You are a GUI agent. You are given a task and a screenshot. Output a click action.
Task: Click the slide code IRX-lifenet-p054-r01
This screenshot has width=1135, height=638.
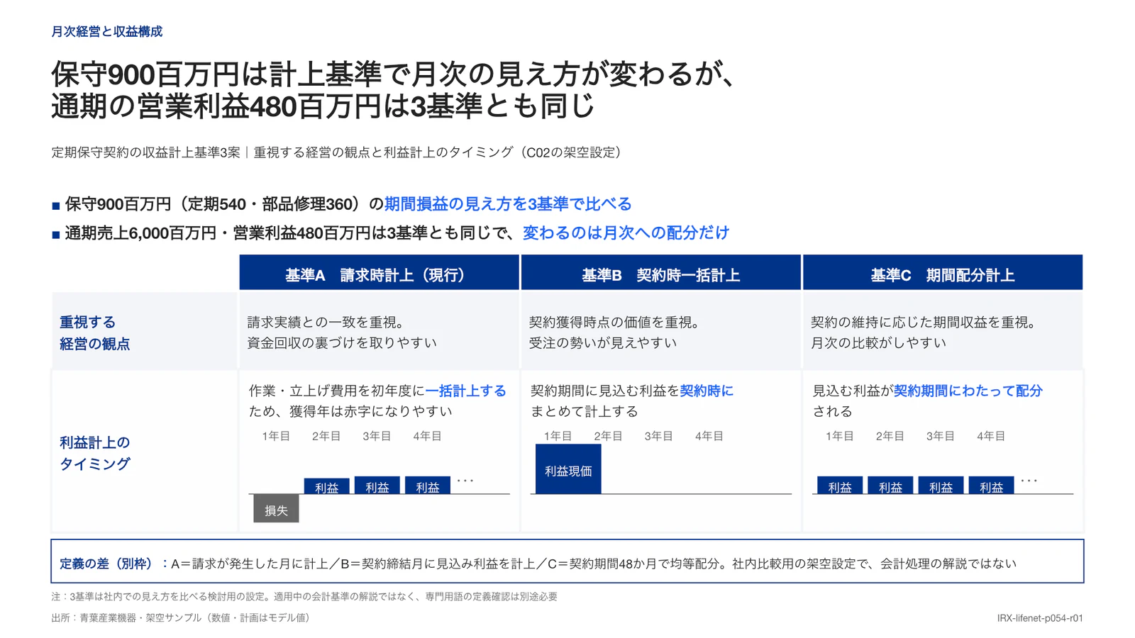[x=1040, y=618]
